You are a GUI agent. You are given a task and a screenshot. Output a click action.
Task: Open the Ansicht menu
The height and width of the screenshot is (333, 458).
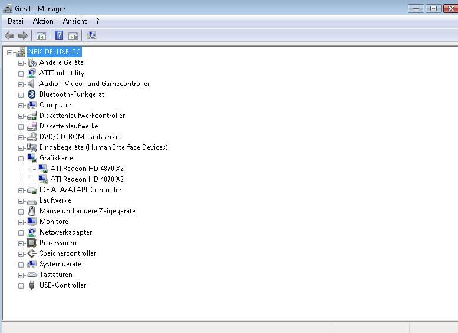tap(75, 21)
